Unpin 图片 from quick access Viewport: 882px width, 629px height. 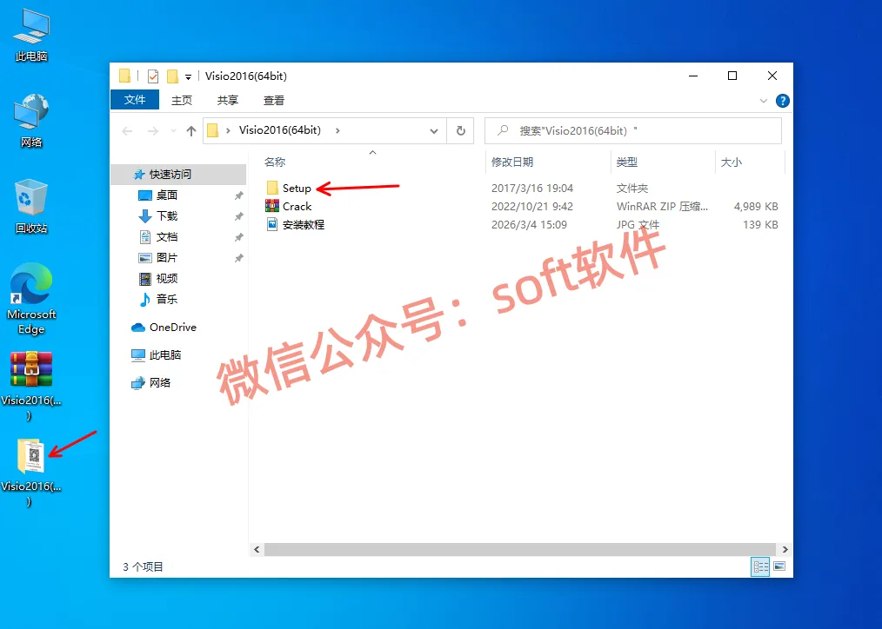(239, 258)
